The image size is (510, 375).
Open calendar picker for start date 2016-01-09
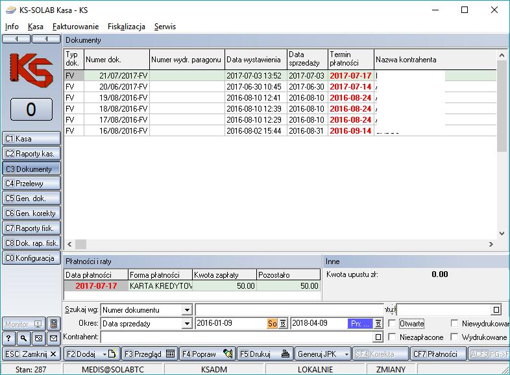tap(283, 324)
